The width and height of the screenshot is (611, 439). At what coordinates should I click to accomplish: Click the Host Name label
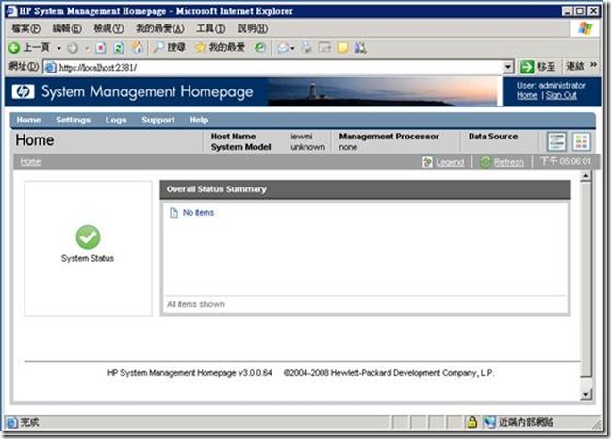pos(233,137)
